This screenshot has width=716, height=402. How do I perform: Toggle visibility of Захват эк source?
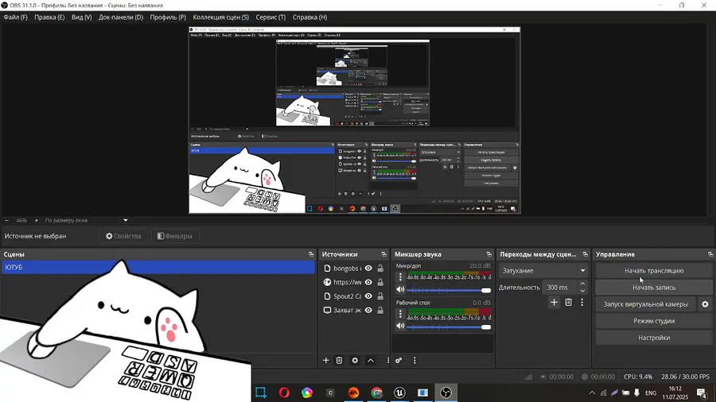[368, 310]
